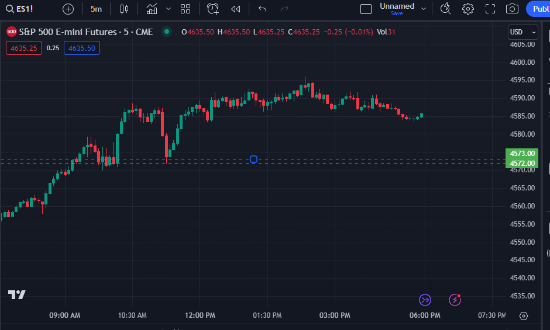Jump to latest bar with purple arrow icon
This screenshot has height=330, width=550.
[x=425, y=300]
